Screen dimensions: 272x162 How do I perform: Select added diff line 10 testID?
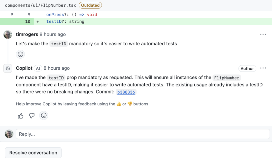[136, 22]
